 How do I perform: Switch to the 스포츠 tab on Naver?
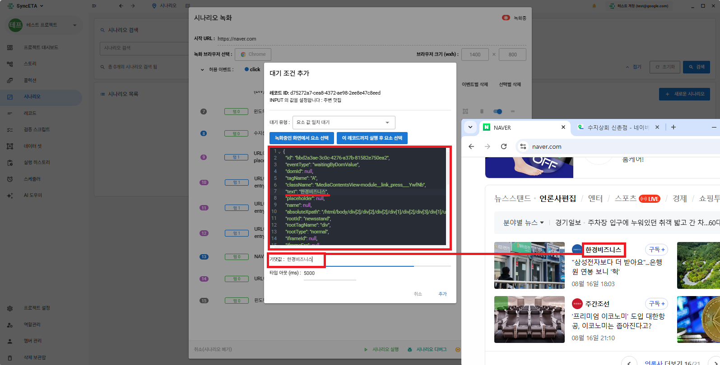click(x=626, y=199)
